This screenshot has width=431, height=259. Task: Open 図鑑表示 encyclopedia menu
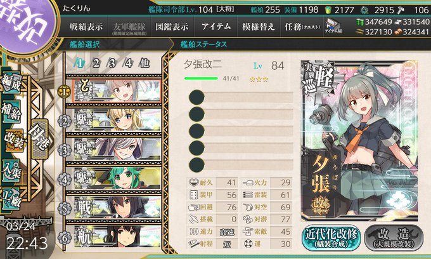pos(172,27)
